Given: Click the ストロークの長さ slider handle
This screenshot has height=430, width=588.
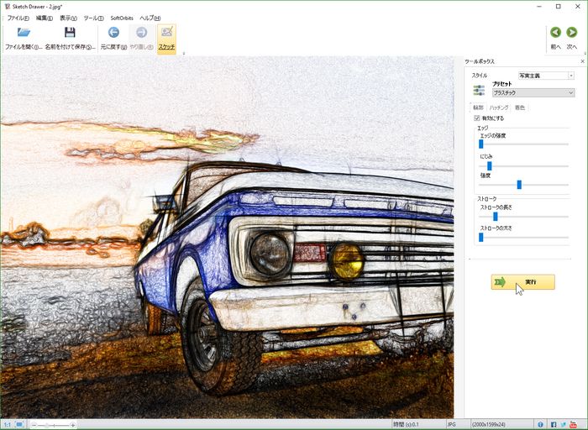Looking at the screenshot, I should (495, 217).
